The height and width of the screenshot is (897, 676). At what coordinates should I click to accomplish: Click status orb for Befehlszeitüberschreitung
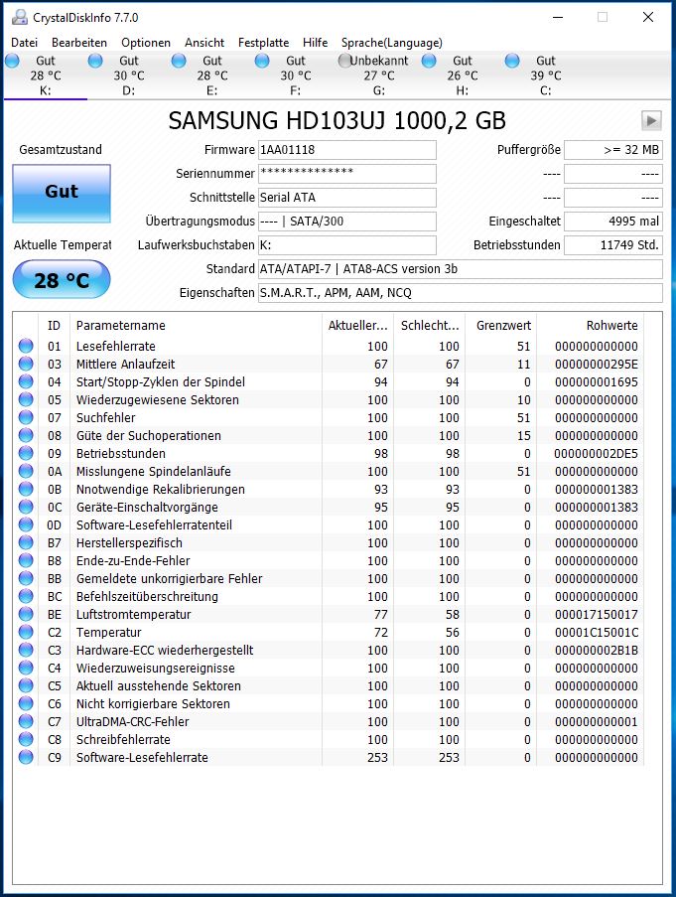[26, 596]
